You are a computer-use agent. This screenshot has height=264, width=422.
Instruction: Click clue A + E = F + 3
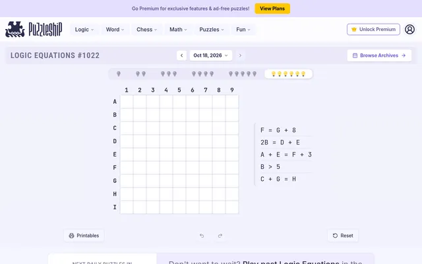pyautogui.click(x=286, y=154)
